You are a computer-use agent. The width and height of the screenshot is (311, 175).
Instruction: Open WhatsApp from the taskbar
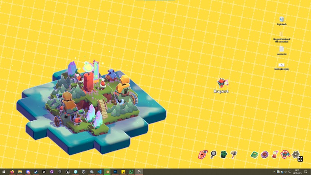131,172
